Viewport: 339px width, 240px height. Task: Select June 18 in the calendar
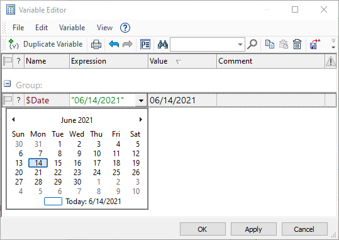tap(116, 163)
